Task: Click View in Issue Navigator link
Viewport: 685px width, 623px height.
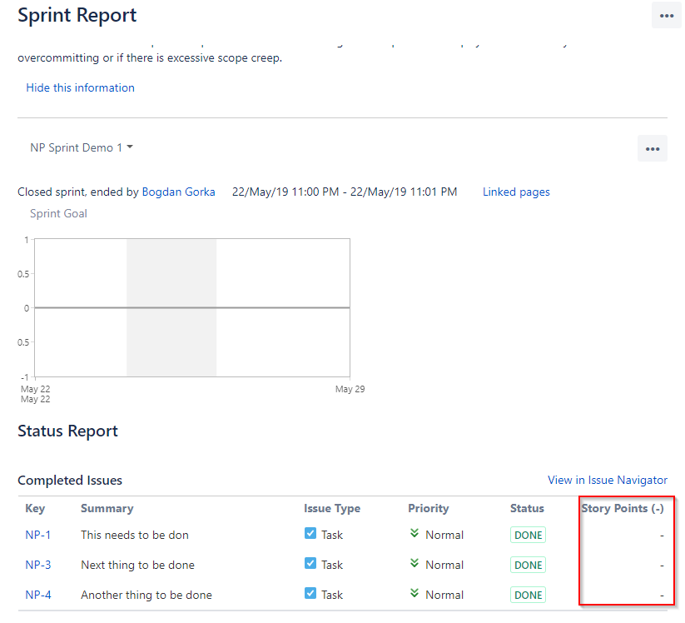Action: coord(608,480)
